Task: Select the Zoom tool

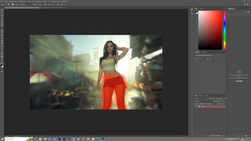Action: [x=2, y=59]
